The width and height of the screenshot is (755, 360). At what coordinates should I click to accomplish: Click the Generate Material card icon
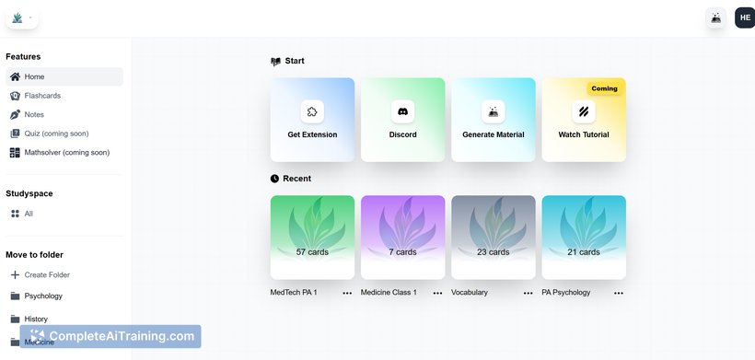coord(494,111)
